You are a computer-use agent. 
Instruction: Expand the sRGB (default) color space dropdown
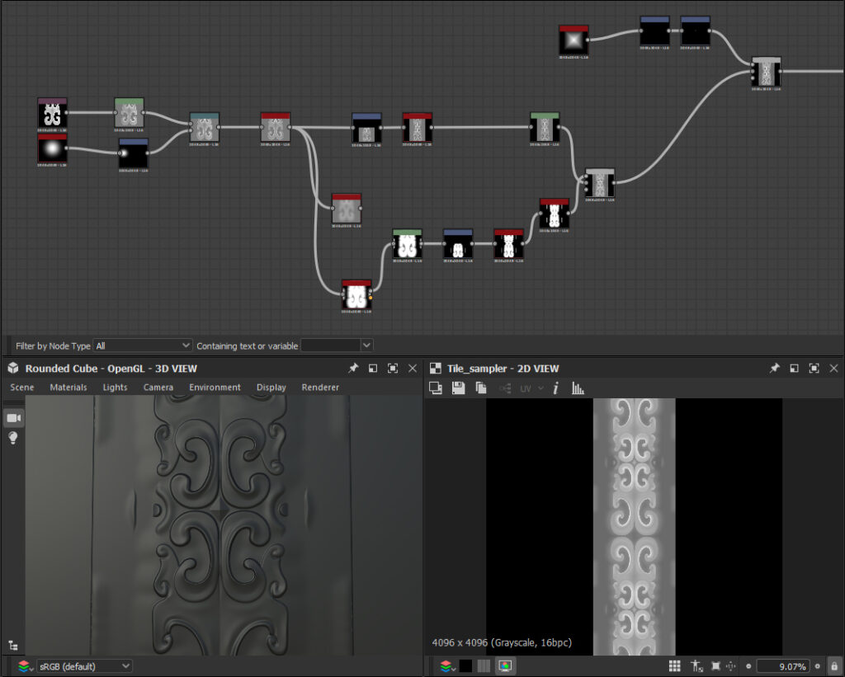pyautogui.click(x=86, y=665)
